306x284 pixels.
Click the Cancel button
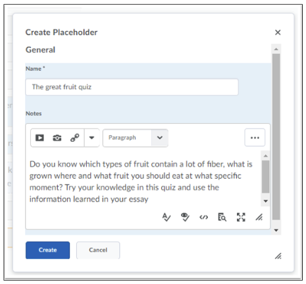click(98, 250)
